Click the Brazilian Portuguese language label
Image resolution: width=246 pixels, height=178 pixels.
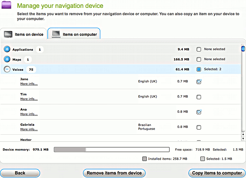pyautogui.click(x=146, y=127)
